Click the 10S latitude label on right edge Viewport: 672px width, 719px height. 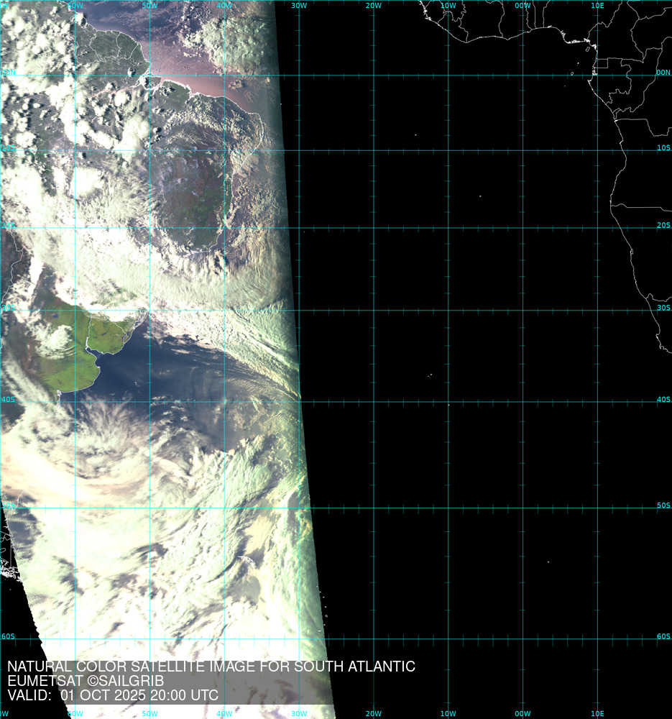(663, 147)
